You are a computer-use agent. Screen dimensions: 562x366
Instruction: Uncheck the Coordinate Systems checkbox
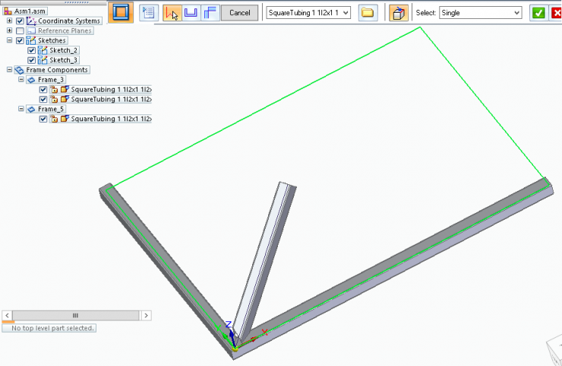[x=21, y=20]
